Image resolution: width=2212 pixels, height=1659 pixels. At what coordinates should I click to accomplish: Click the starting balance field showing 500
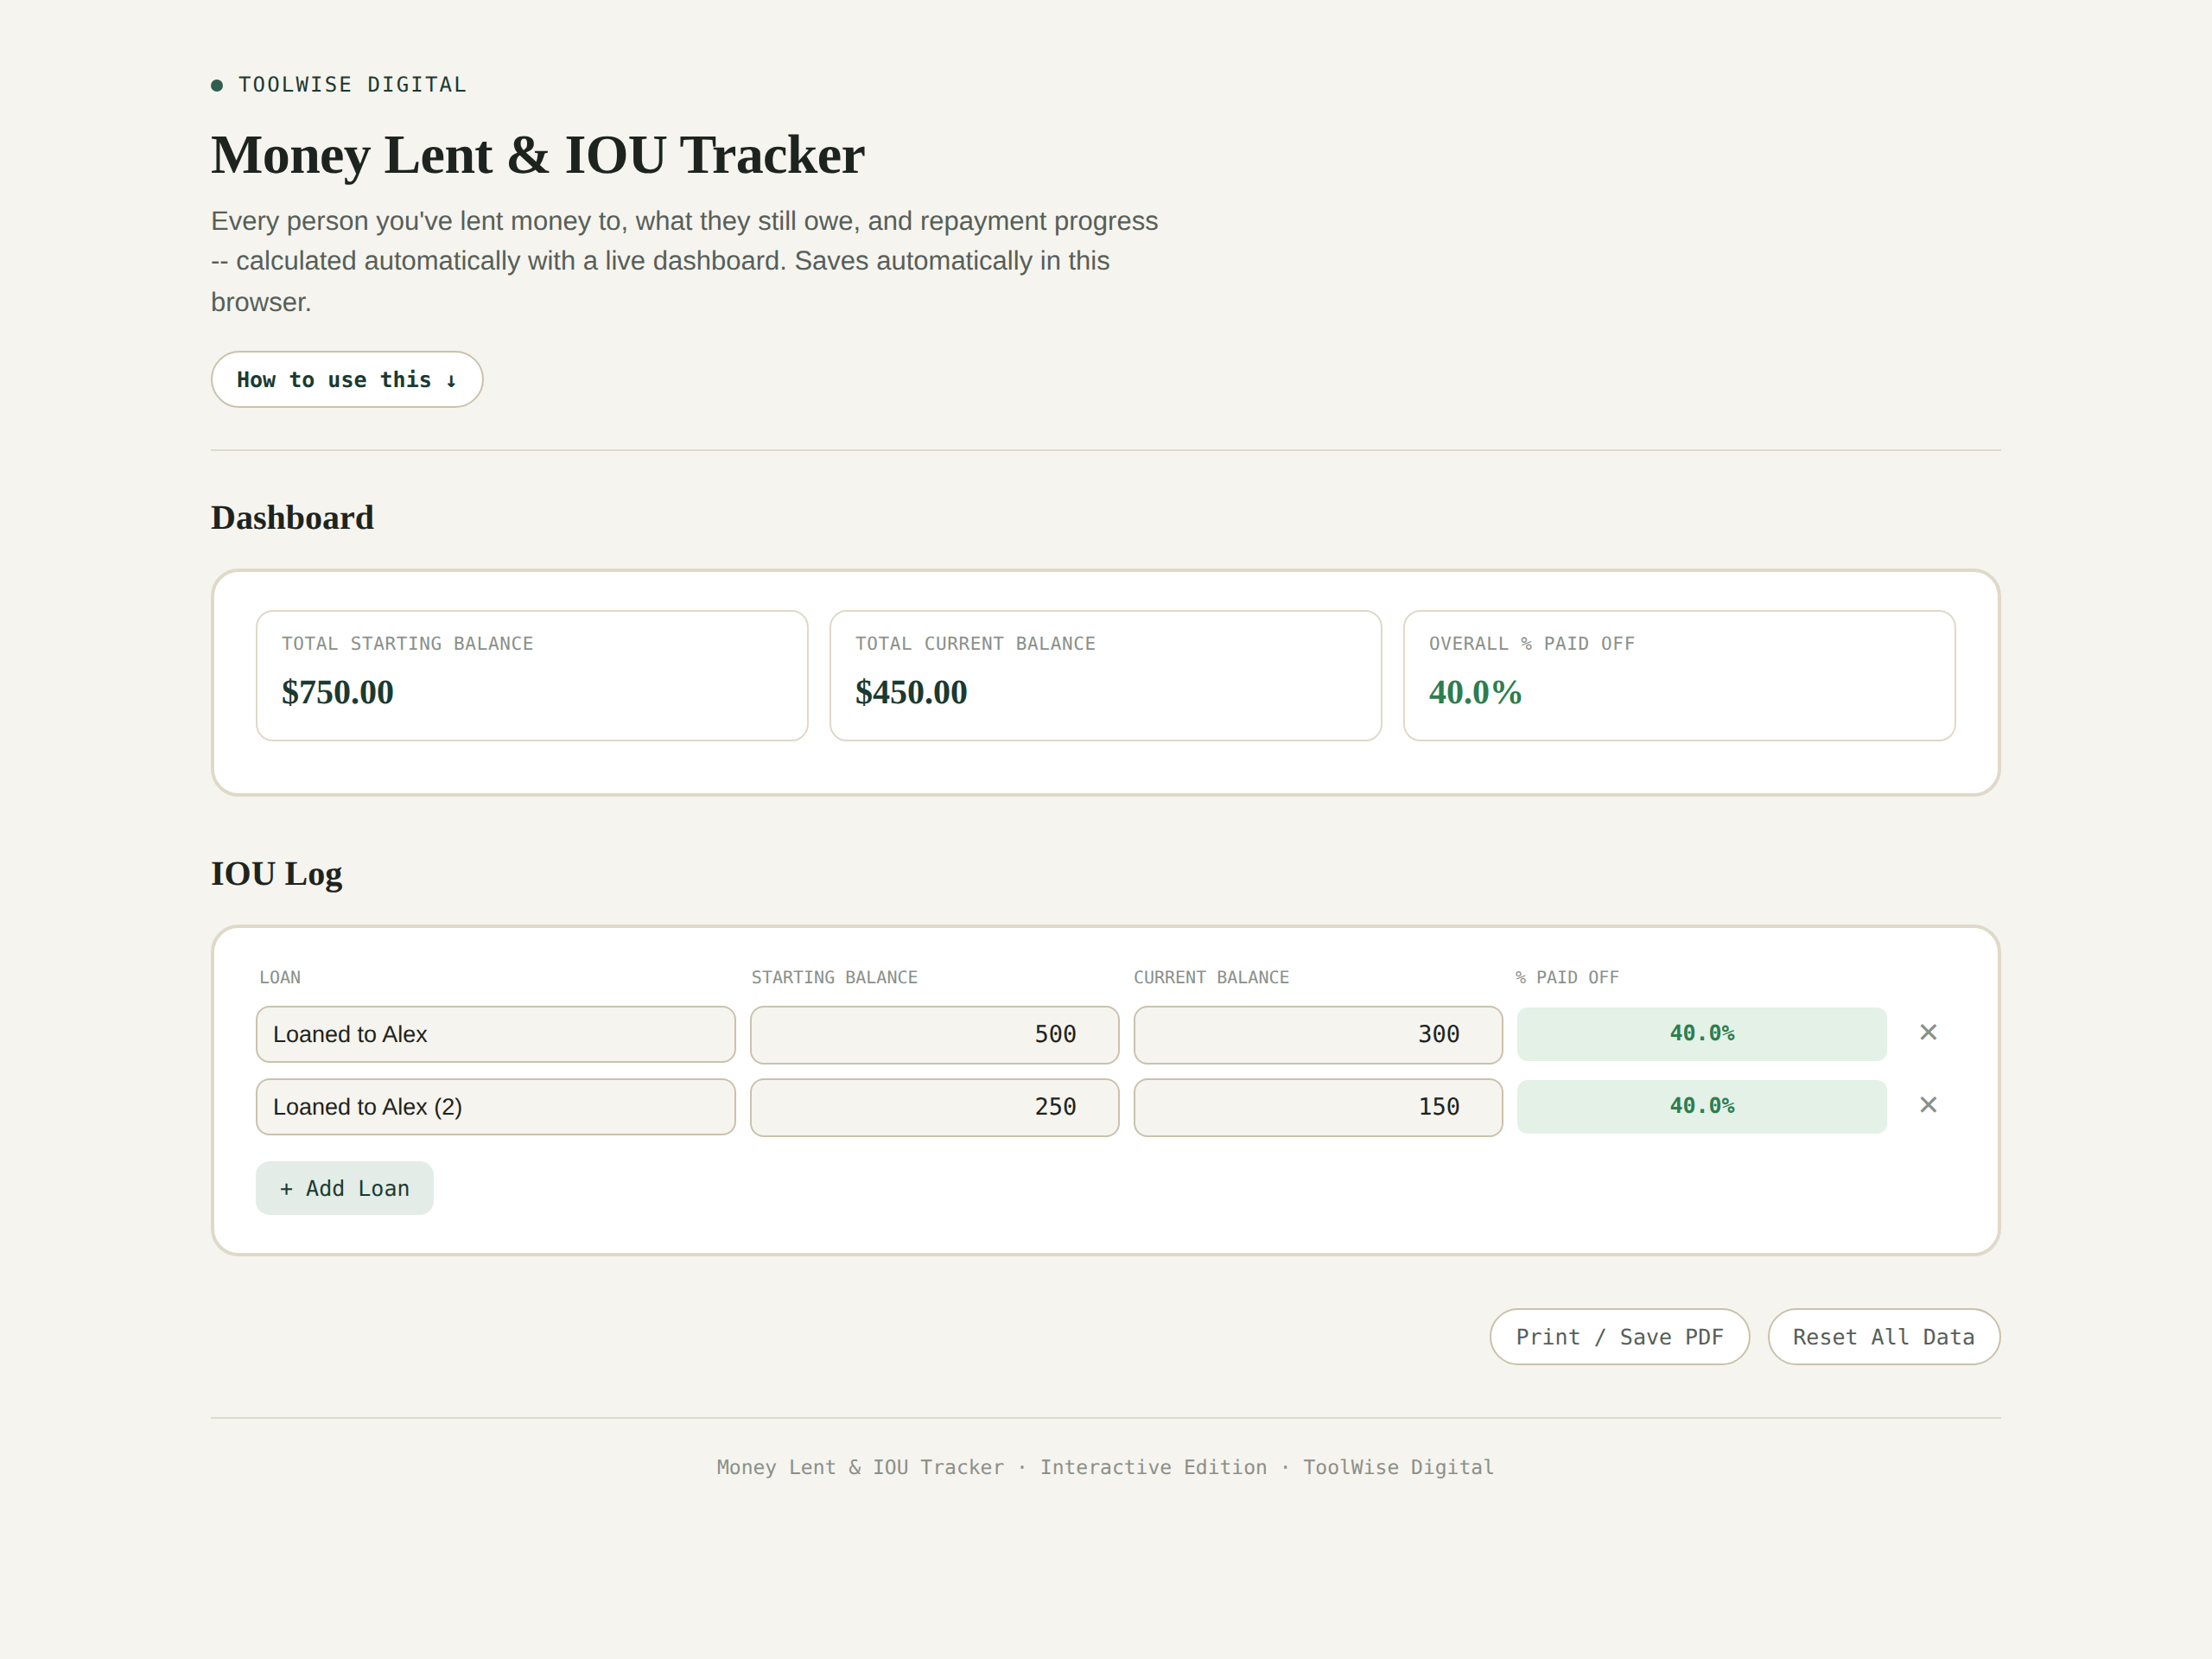pyautogui.click(x=934, y=1034)
